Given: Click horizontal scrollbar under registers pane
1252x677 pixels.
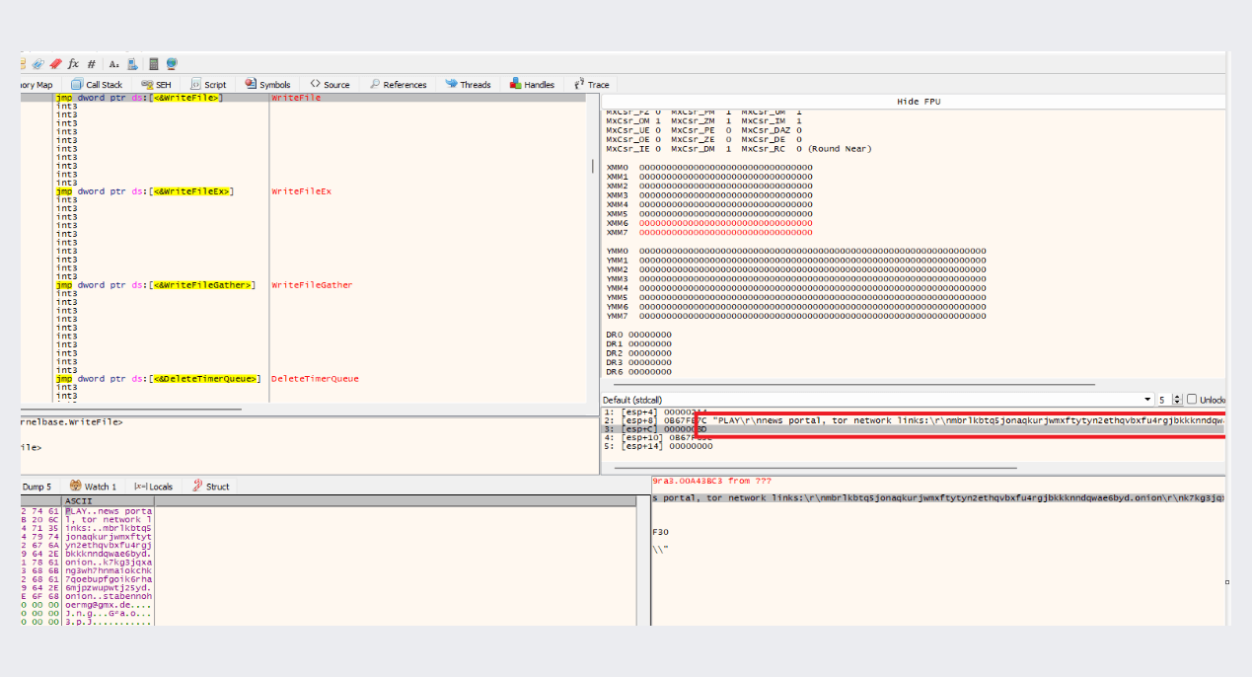Looking at the screenshot, I should (x=856, y=385).
